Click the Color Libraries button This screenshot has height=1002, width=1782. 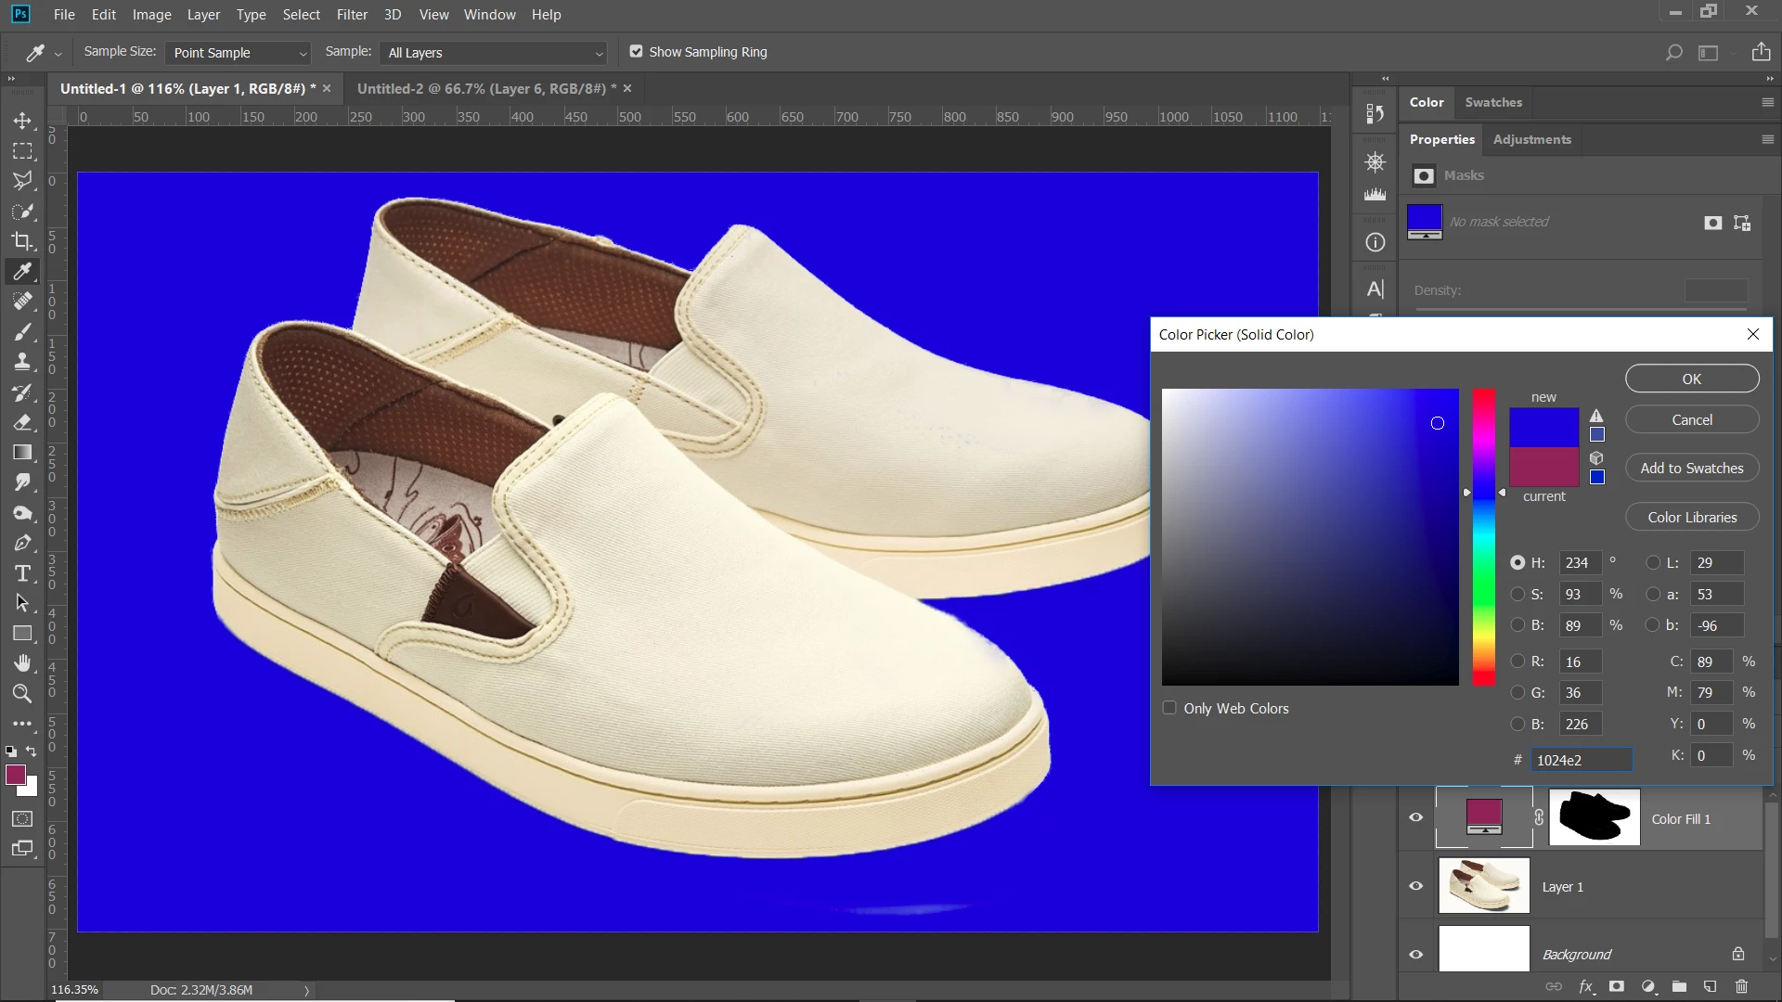[1691, 518]
